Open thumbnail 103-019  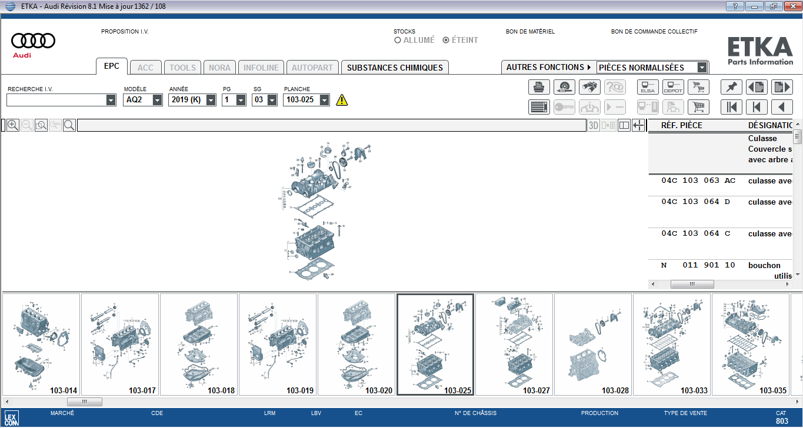(x=278, y=345)
